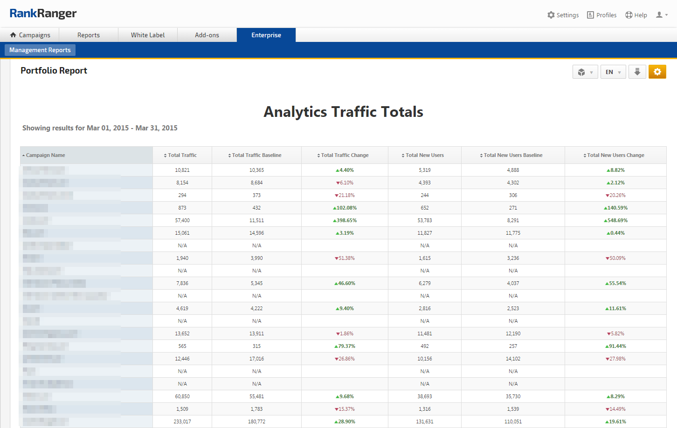Click the Management Reports submenu button

click(40, 50)
